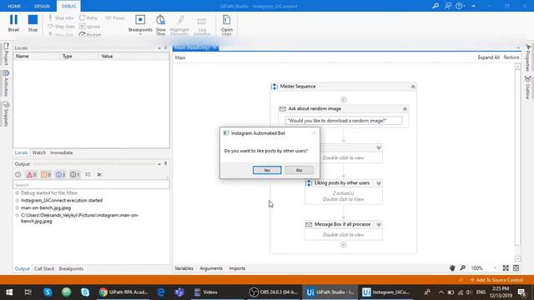
Task: Toggle the warning messages filter in Output
Action: coord(46,174)
